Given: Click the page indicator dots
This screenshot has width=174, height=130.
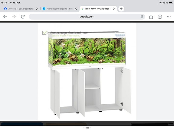Looking at the screenshot, I should click(87, 128).
